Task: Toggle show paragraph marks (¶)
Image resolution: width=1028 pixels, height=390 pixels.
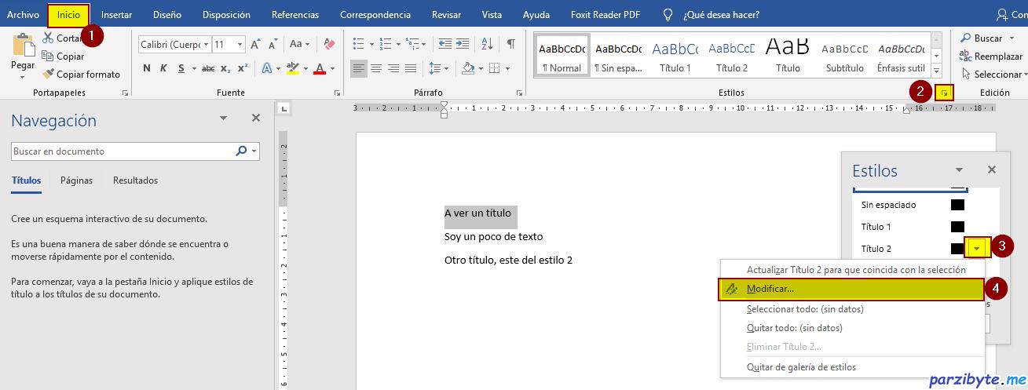Action: 510,44
